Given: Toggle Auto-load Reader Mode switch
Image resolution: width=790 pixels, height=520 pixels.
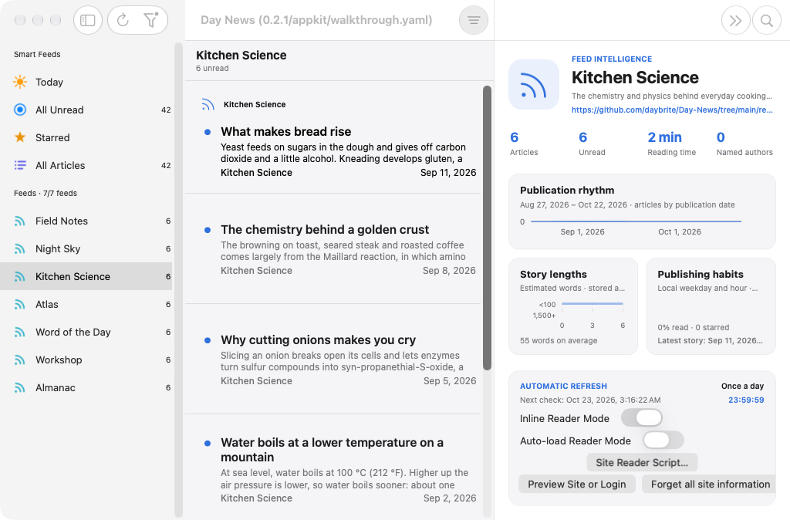Looking at the screenshot, I should point(663,440).
